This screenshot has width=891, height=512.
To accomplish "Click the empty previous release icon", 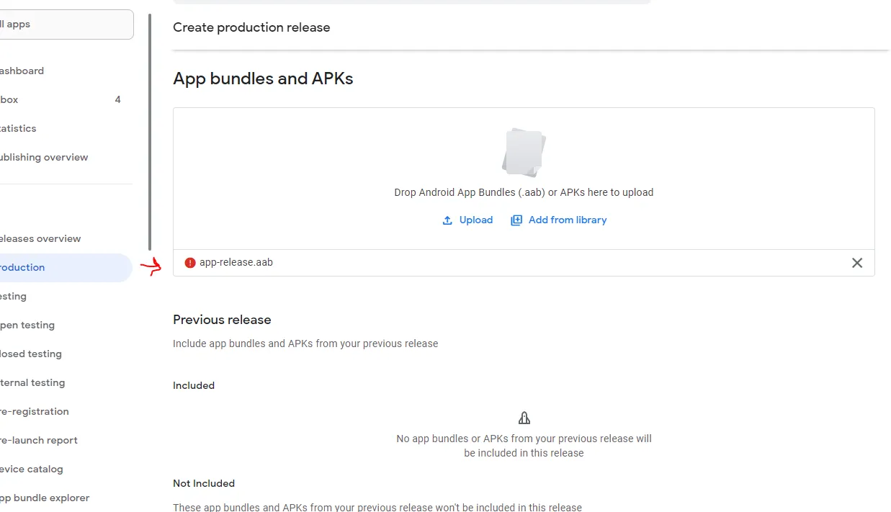I will pyautogui.click(x=524, y=418).
